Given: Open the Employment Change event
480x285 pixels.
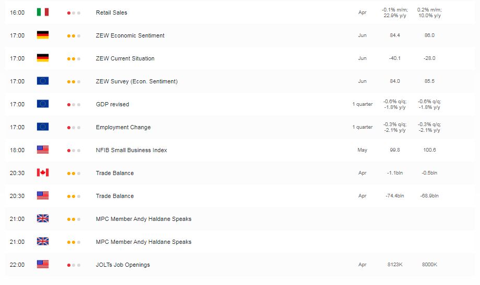Looking at the screenshot, I should click(123, 127).
